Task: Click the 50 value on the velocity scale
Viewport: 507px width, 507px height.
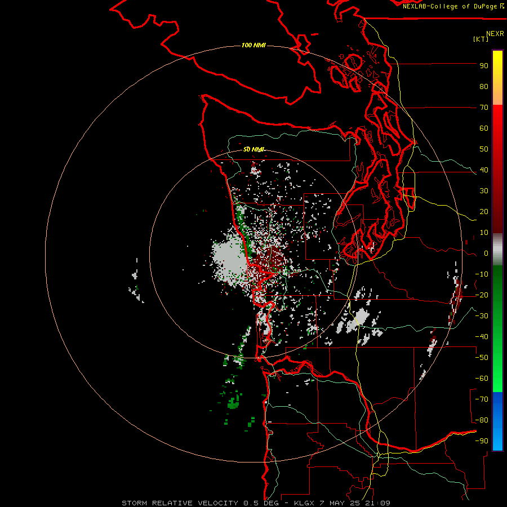Action: tap(484, 149)
